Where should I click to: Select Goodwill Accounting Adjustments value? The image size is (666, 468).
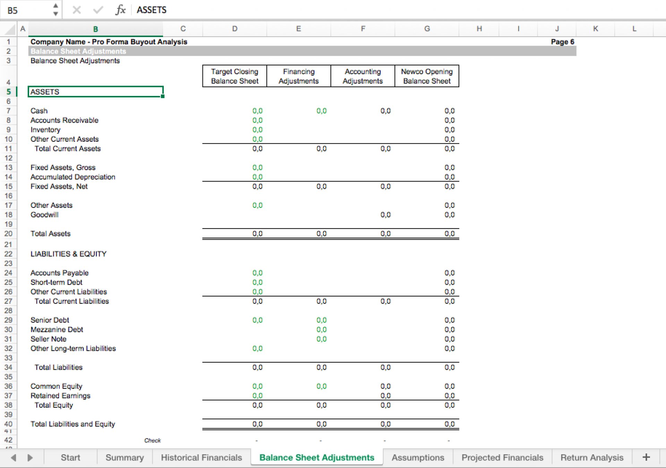click(x=385, y=215)
